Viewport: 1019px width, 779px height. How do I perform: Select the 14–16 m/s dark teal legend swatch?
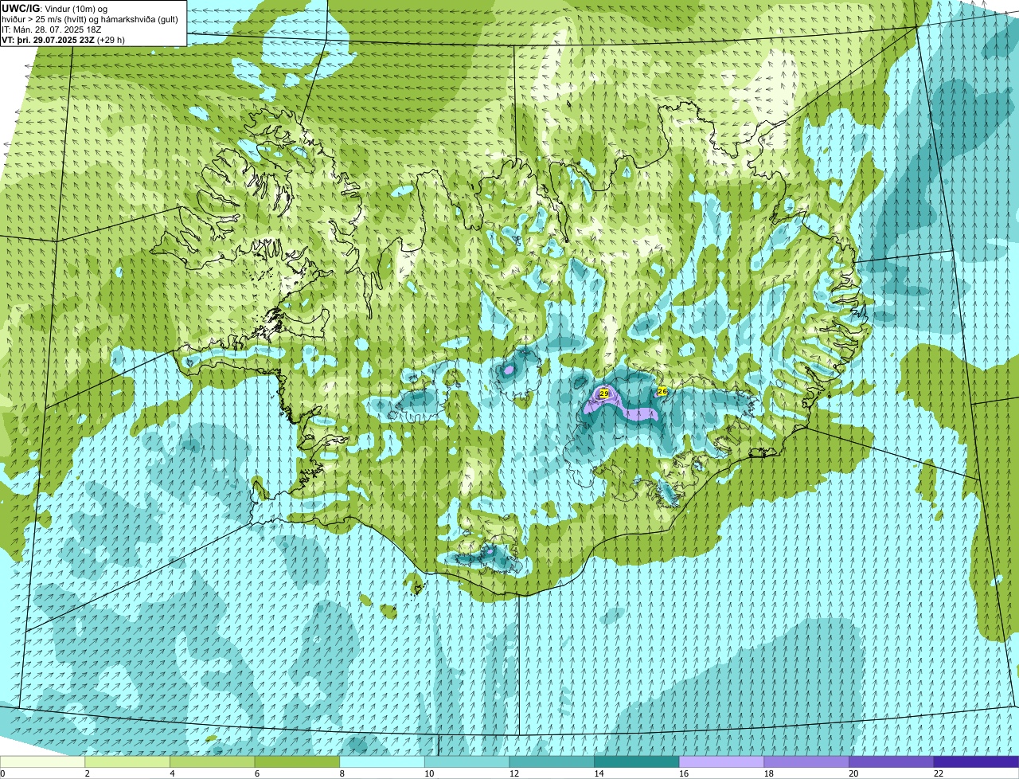pos(637,761)
